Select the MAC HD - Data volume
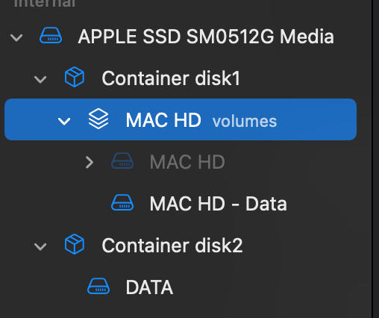The width and height of the screenshot is (379, 318). 219,204
